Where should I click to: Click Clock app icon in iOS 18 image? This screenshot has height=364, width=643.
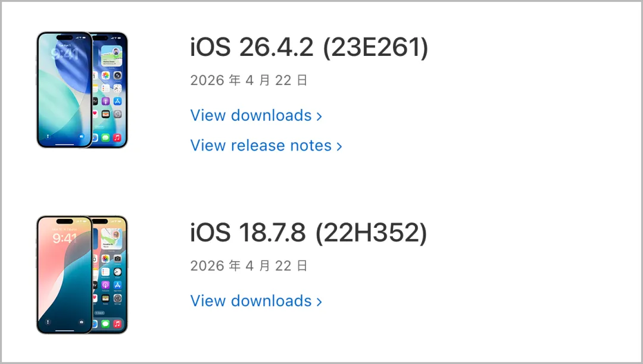117,272
